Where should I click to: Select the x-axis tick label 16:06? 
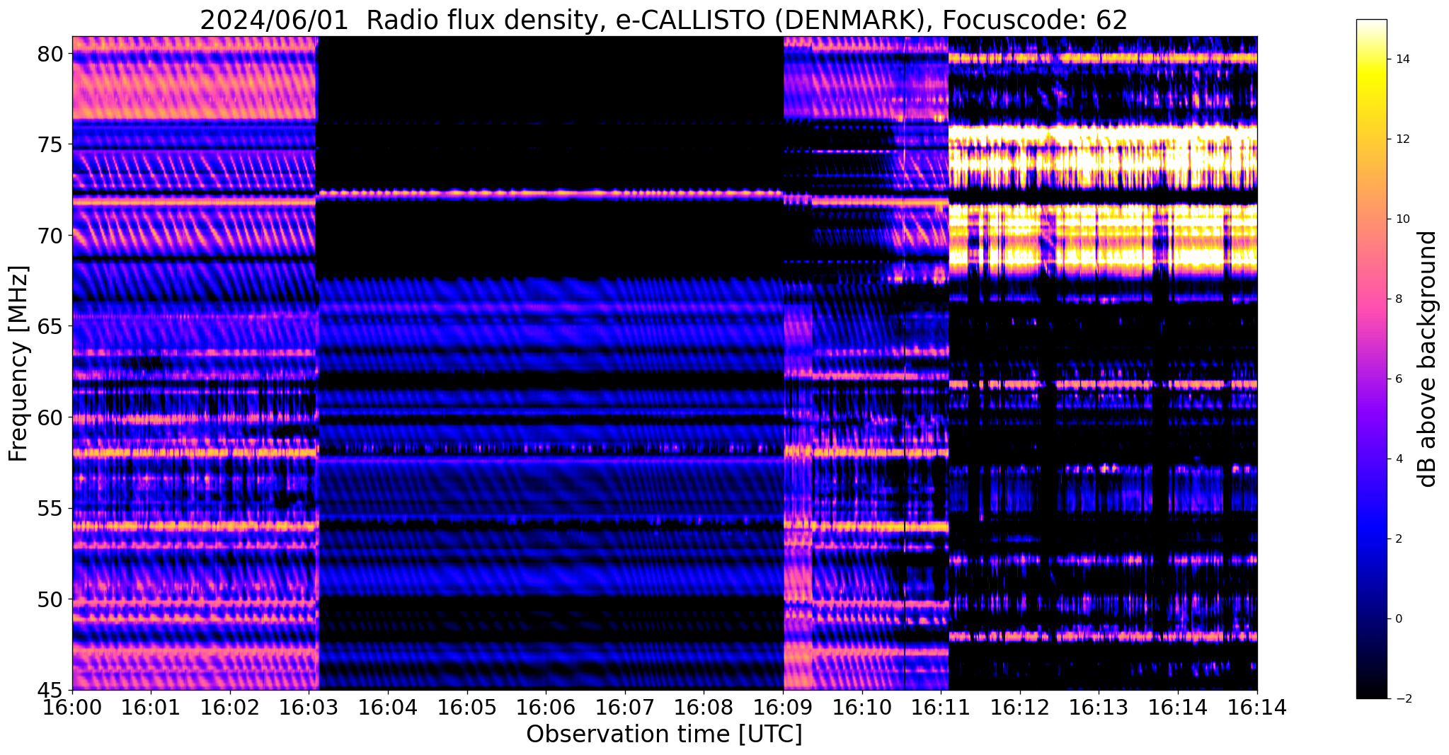click(x=546, y=707)
